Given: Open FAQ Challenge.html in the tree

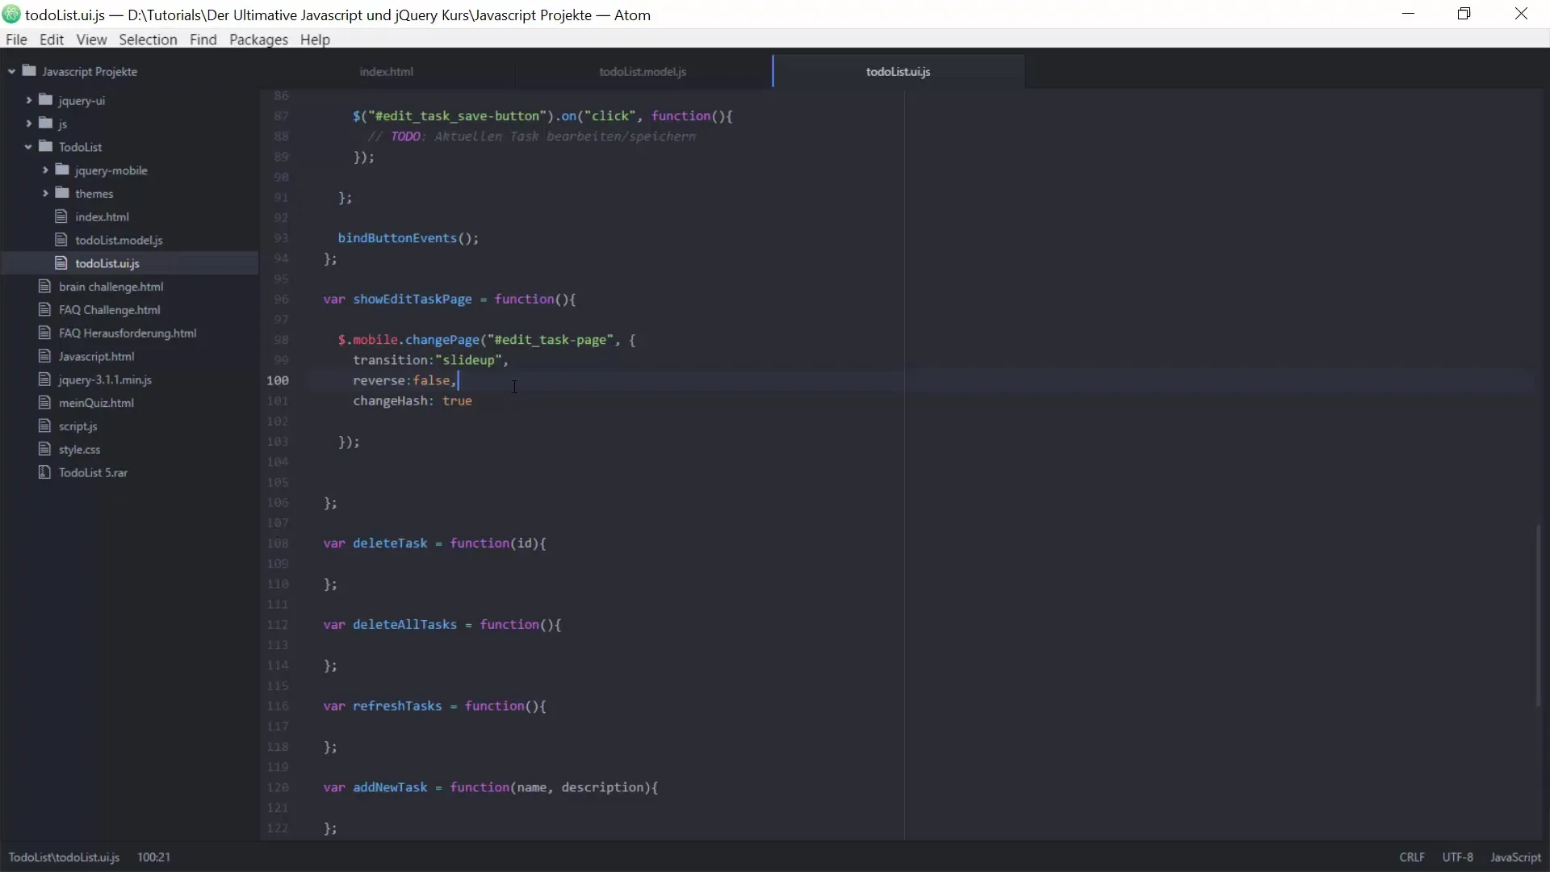Looking at the screenshot, I should [x=109, y=310].
